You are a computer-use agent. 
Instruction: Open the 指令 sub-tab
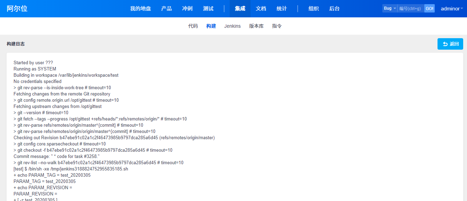pyautogui.click(x=277, y=26)
